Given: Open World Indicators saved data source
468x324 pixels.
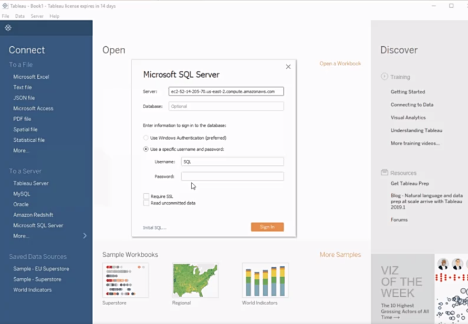Looking at the screenshot, I should click(x=32, y=290).
